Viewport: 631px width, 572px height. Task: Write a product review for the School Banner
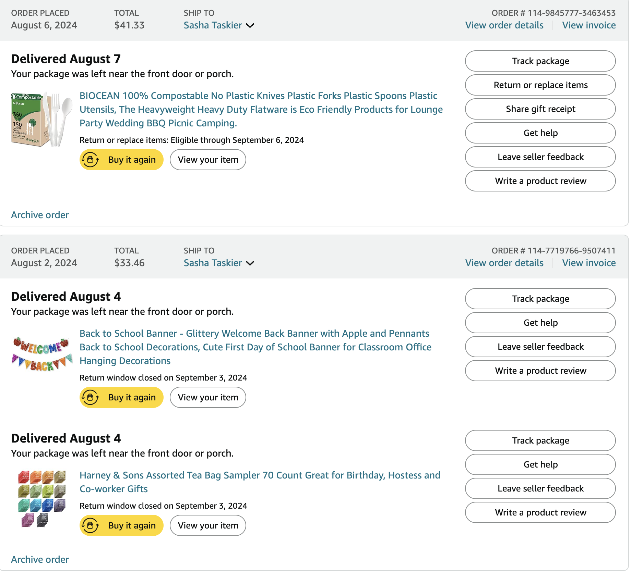click(540, 371)
